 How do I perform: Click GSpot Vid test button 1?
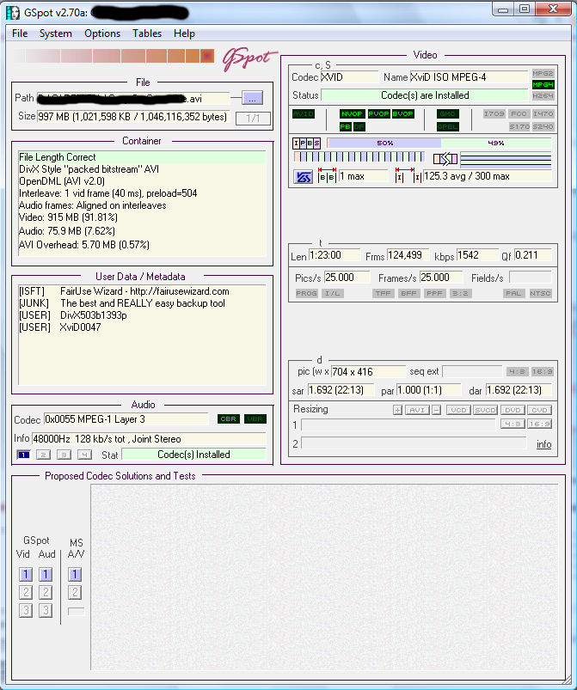[x=26, y=574]
